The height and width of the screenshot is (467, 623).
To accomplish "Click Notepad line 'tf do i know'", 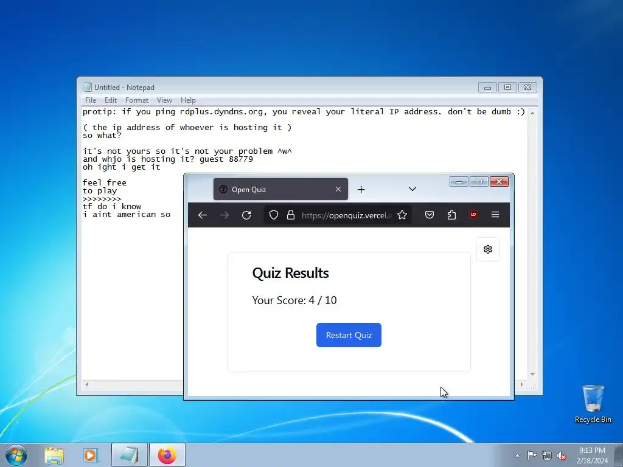I will pyautogui.click(x=112, y=207).
